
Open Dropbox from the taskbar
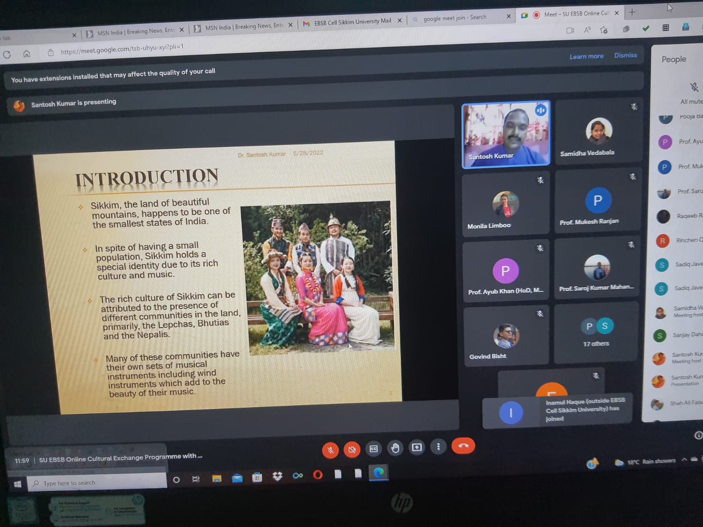pyautogui.click(x=277, y=476)
